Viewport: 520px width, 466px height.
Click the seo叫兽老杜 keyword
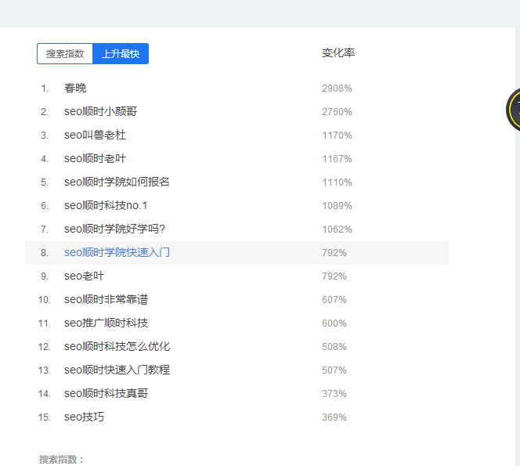(x=95, y=135)
